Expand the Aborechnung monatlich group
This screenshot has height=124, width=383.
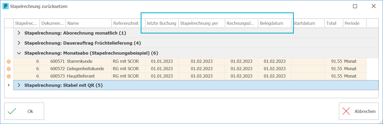(19, 33)
